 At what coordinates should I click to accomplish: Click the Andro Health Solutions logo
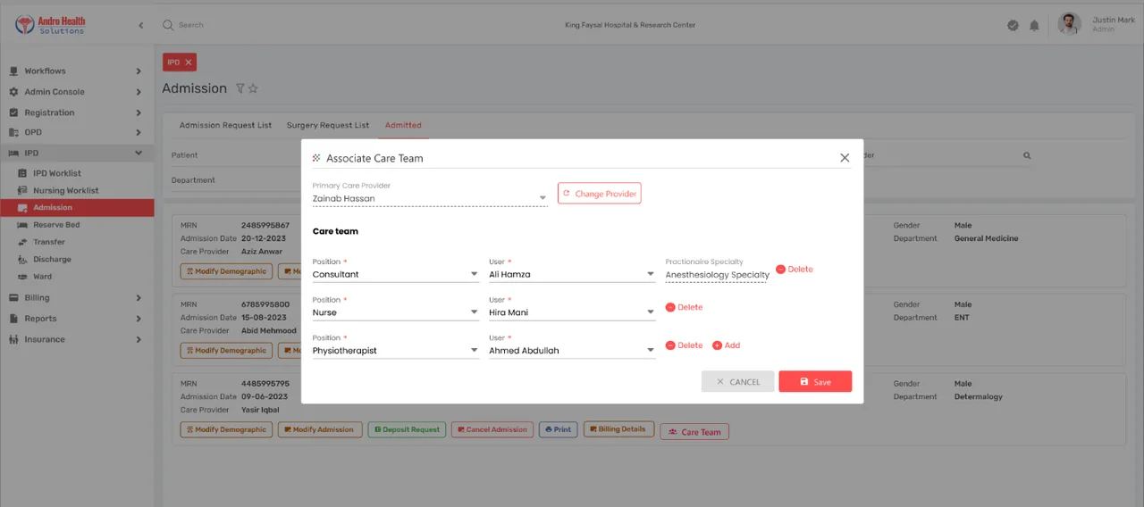pyautogui.click(x=50, y=24)
